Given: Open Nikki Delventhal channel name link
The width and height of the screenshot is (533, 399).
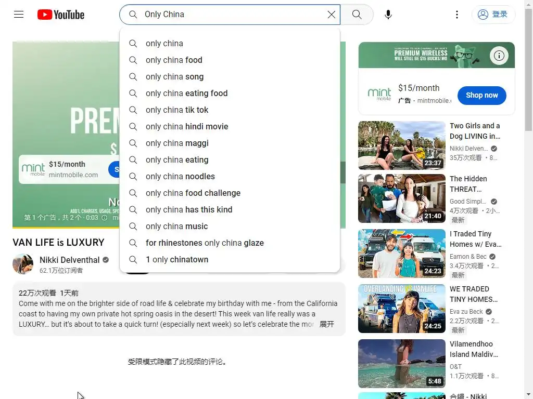Looking at the screenshot, I should pyautogui.click(x=69, y=260).
